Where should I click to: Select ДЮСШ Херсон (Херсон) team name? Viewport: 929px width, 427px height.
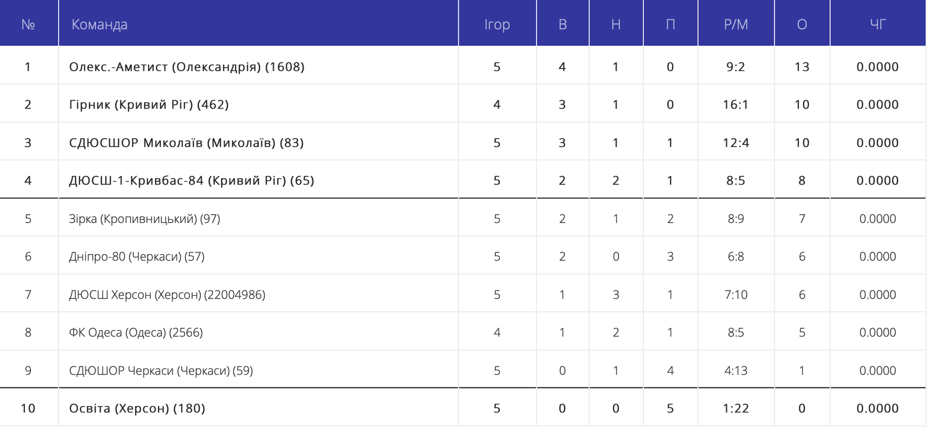coord(167,295)
